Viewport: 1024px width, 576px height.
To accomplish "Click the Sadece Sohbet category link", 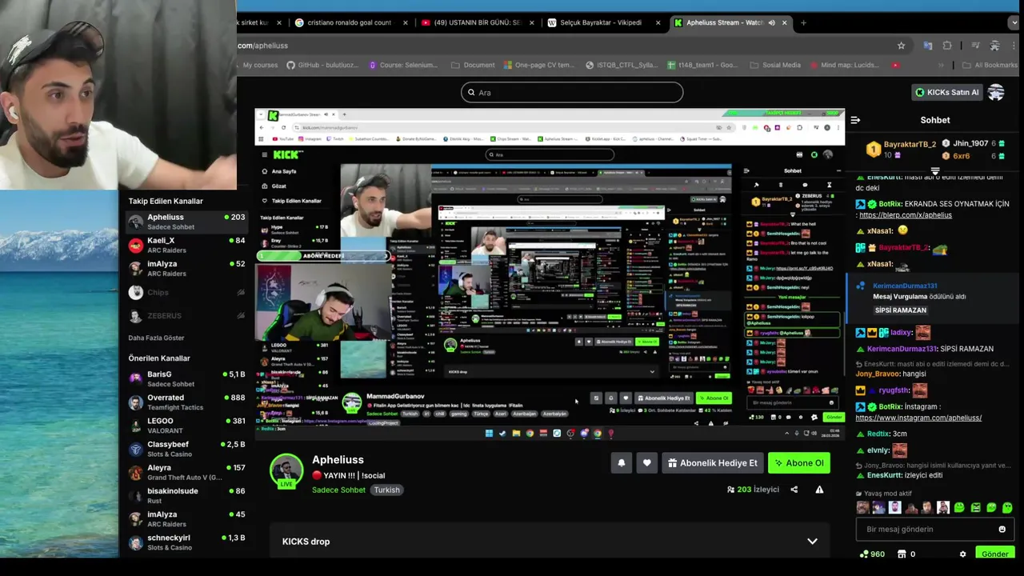I will 338,490.
